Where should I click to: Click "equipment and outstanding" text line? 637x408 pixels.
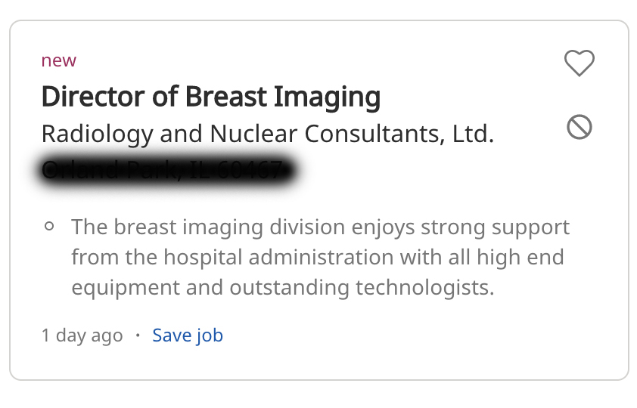pos(210,288)
